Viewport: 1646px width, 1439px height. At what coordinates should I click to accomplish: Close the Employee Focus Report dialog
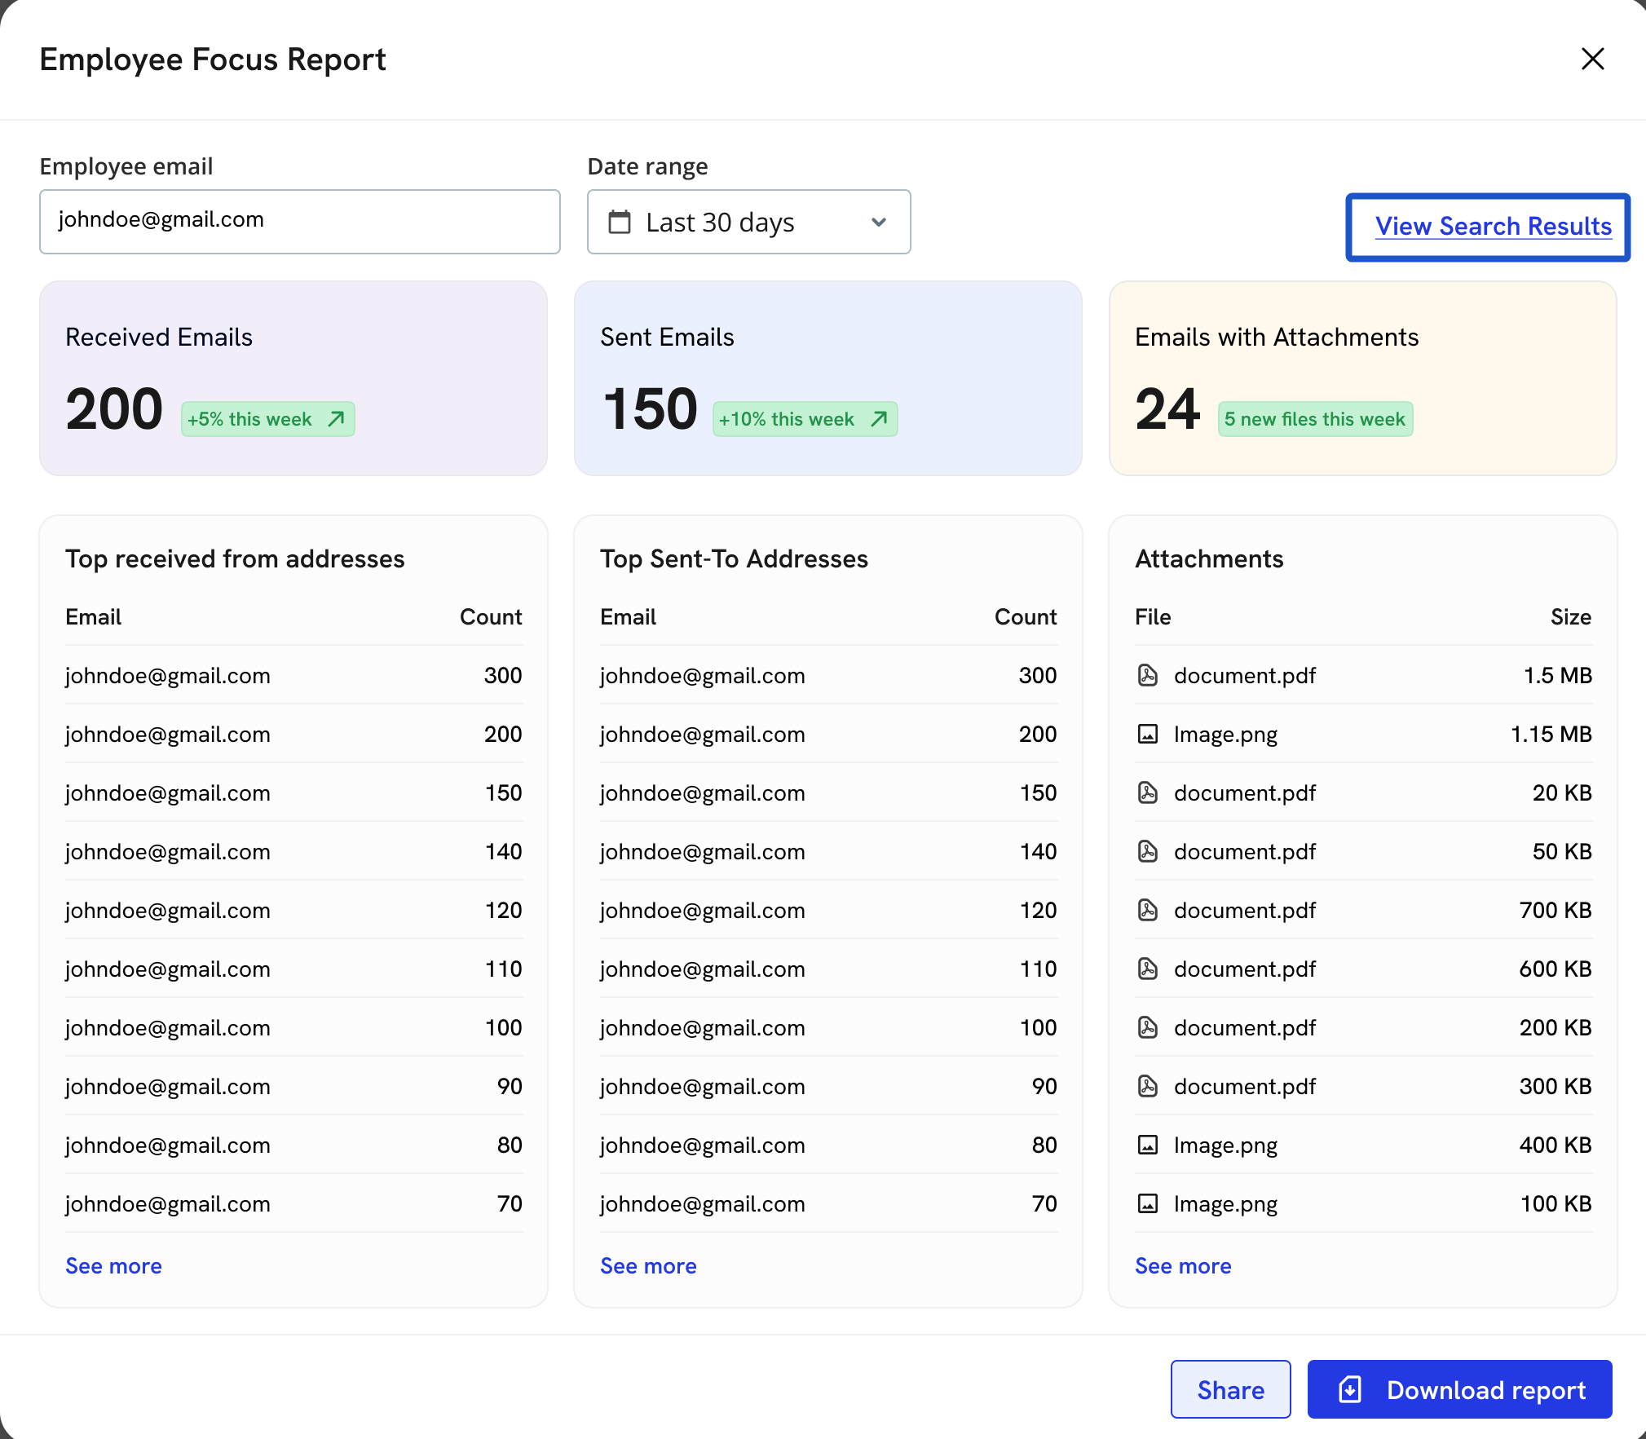[1592, 59]
